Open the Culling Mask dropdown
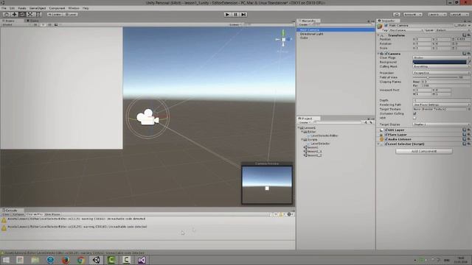Screen dimensions: 472x265 [441, 67]
